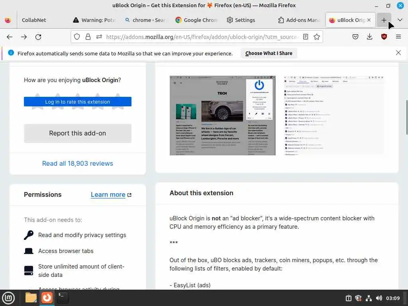Click the info icon in notification bar
Screen dimensions: 408x306
[x=11, y=53]
